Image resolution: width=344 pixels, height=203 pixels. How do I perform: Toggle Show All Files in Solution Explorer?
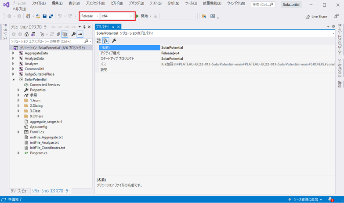(x=65, y=34)
